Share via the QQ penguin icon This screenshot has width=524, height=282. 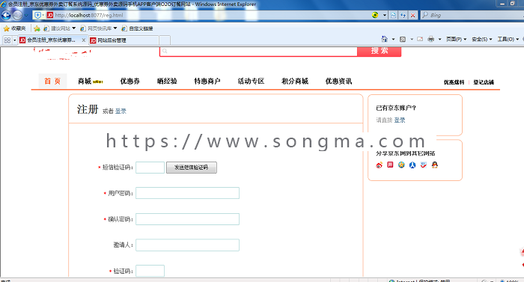434,165
